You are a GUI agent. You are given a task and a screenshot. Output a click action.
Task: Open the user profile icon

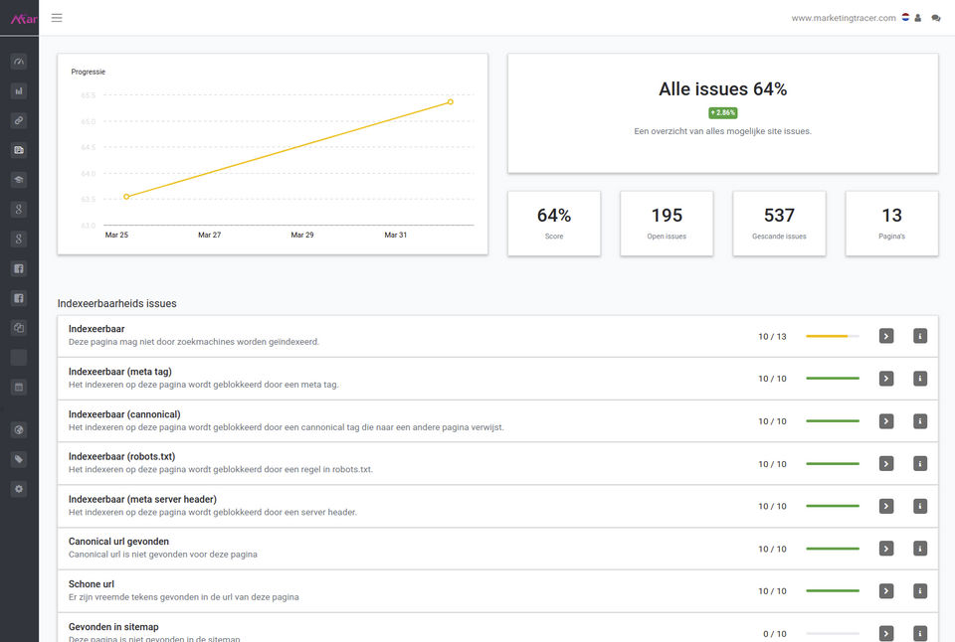pyautogui.click(x=918, y=18)
